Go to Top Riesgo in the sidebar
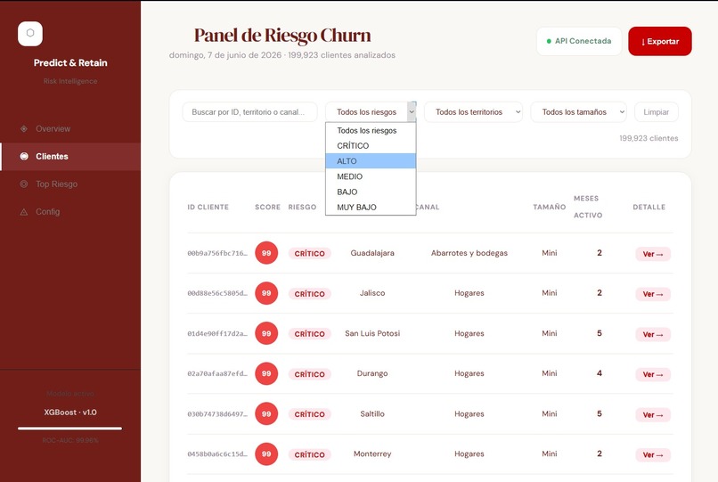Viewport: 718px width, 482px height. (x=70, y=184)
